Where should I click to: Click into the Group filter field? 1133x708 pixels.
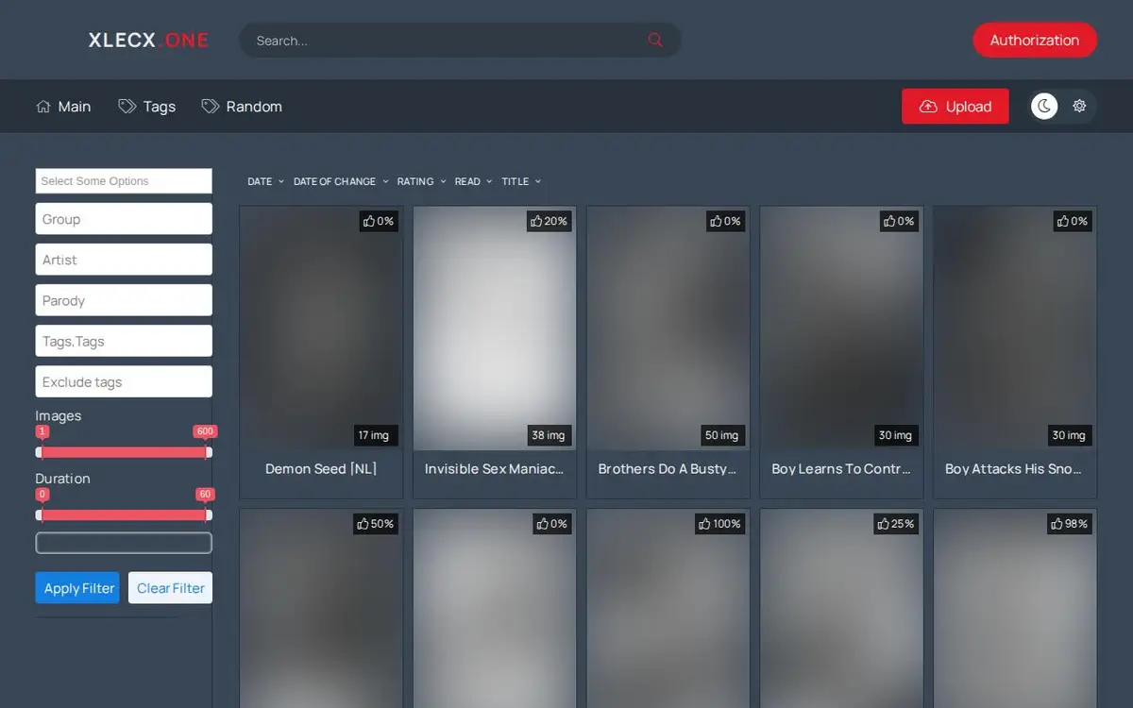pos(124,219)
